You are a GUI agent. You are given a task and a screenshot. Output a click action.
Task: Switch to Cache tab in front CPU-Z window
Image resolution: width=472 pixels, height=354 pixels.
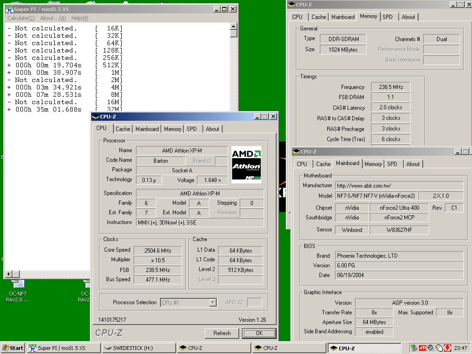coord(123,129)
